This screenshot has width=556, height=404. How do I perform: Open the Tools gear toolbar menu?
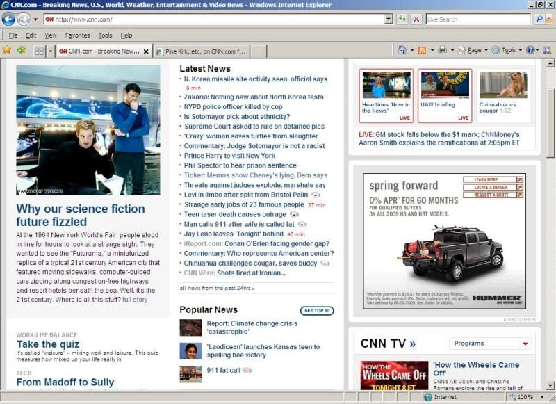click(x=507, y=50)
